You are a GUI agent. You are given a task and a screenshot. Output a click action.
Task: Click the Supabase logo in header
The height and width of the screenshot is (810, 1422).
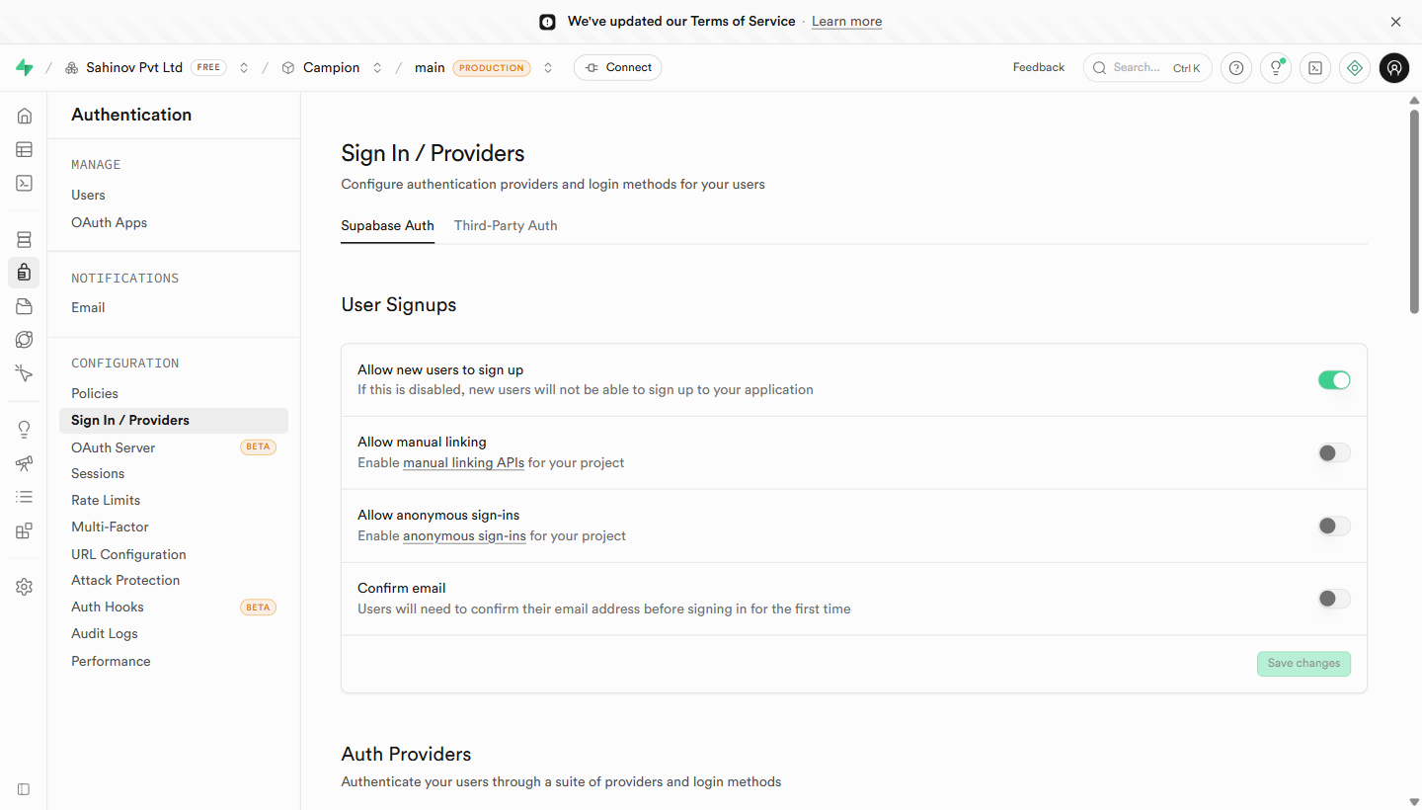click(x=25, y=67)
